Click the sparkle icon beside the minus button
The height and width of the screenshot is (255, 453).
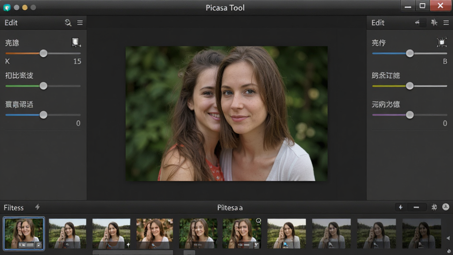434,207
